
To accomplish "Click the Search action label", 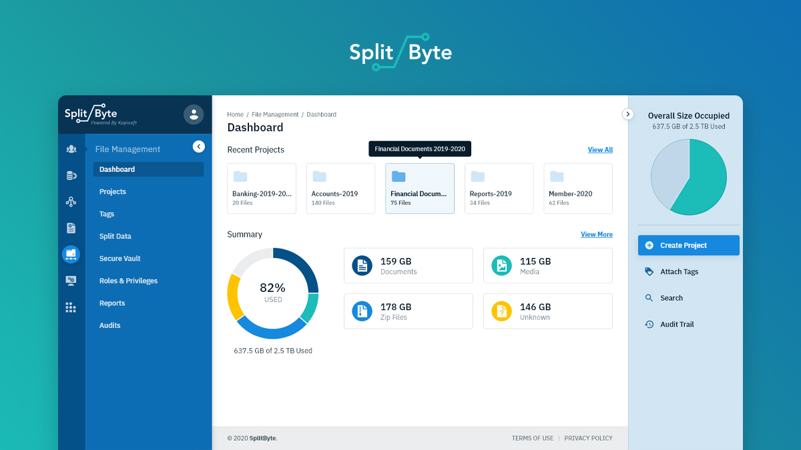I will pyautogui.click(x=672, y=298).
